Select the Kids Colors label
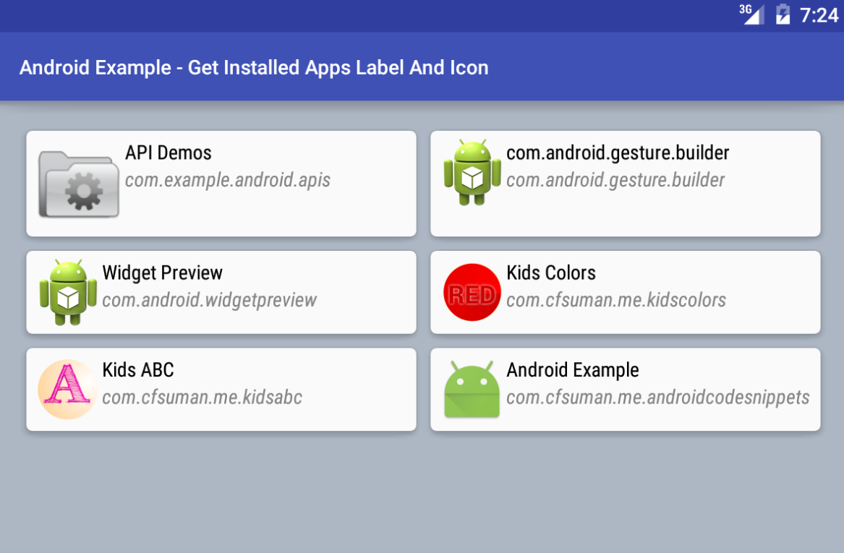This screenshot has width=844, height=553. point(551,273)
